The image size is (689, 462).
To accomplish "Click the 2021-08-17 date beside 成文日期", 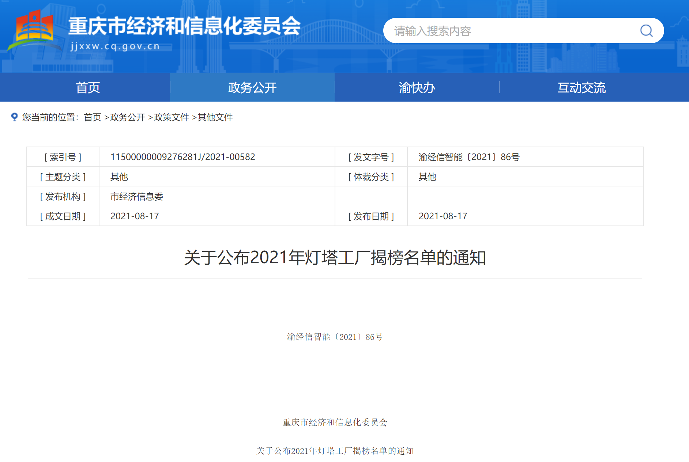I will pyautogui.click(x=135, y=216).
